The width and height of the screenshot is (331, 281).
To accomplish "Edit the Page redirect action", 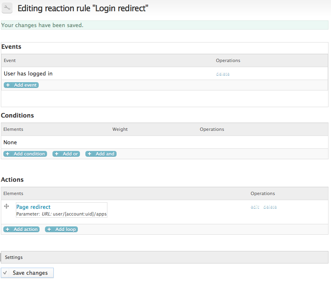I will click(255, 207).
